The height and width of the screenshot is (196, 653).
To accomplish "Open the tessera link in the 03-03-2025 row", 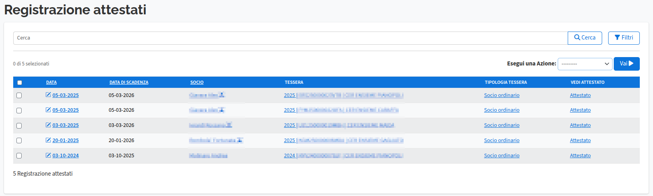I will click(339, 125).
